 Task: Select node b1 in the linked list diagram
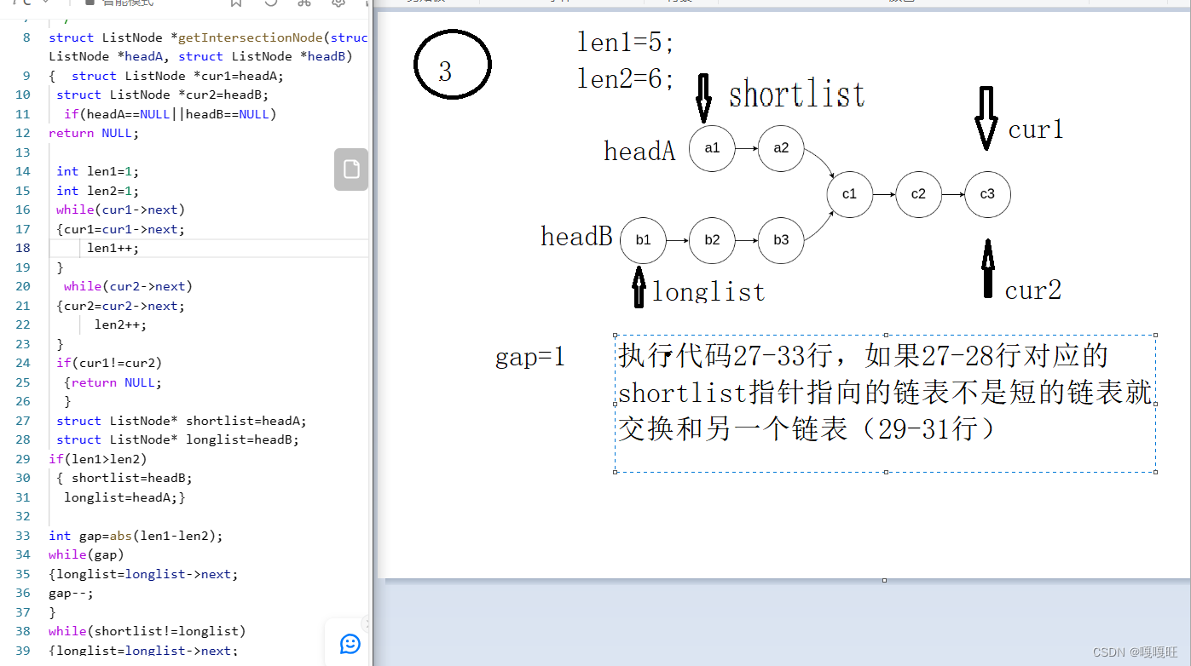coord(643,240)
